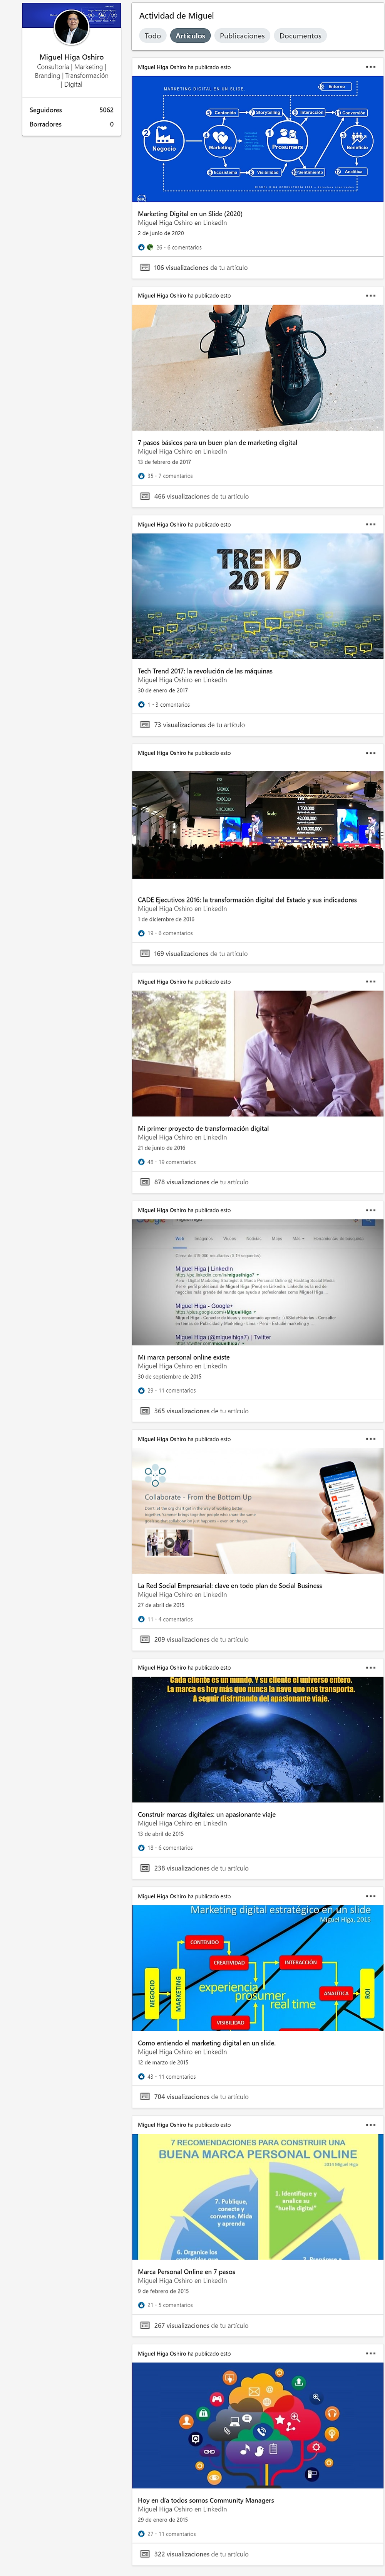Click the TREND 2017 article cover image

point(257,596)
